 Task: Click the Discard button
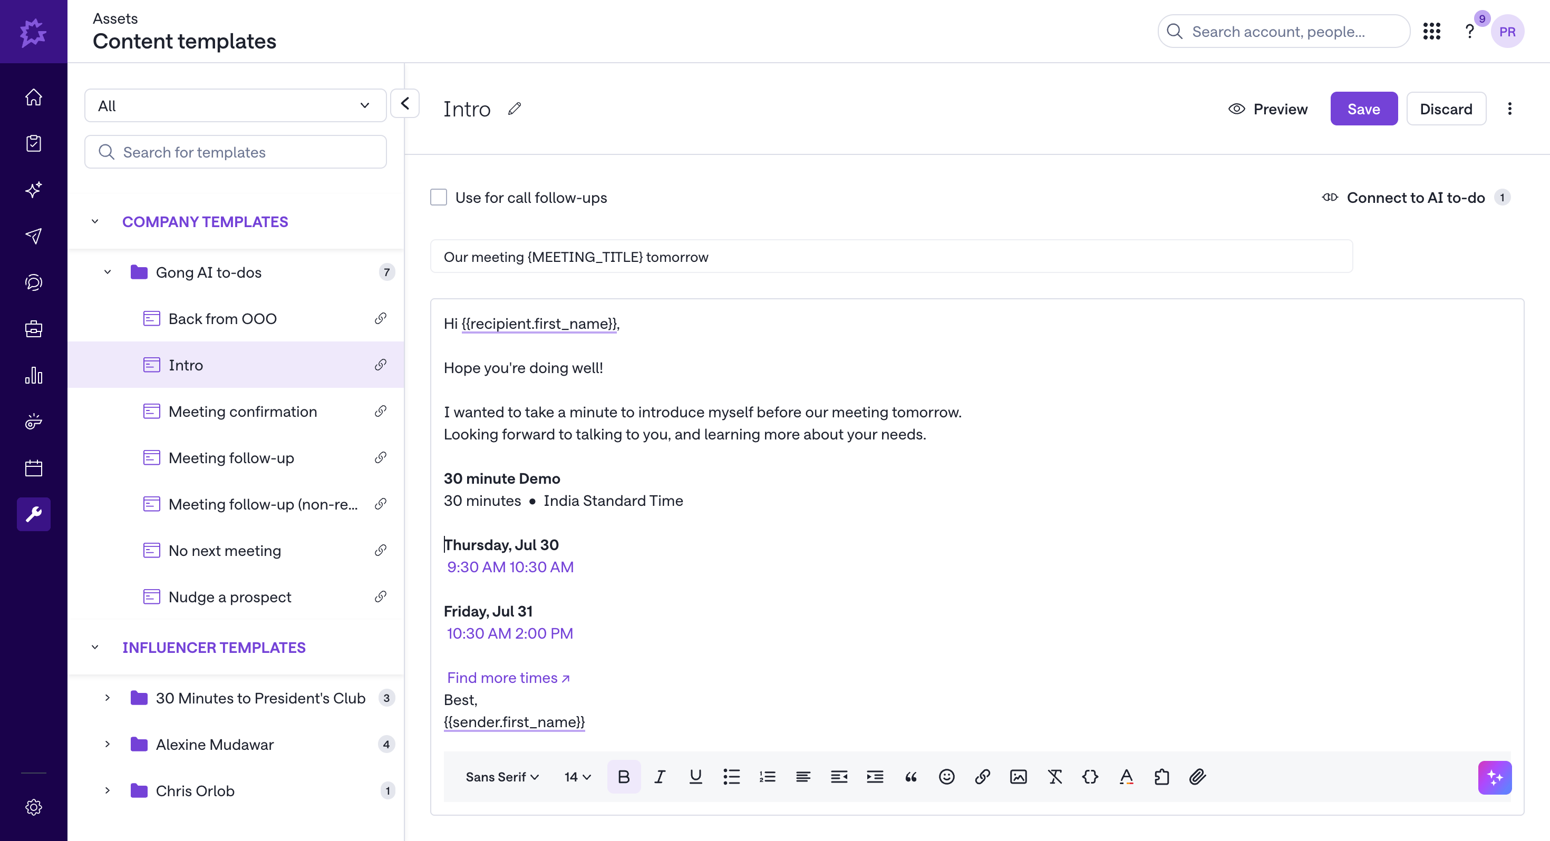[x=1446, y=109]
